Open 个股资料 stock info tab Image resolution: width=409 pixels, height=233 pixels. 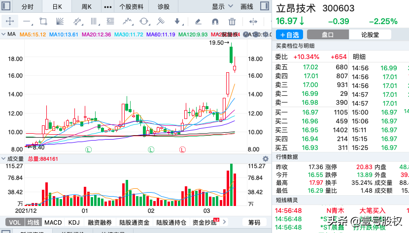(131, 6)
